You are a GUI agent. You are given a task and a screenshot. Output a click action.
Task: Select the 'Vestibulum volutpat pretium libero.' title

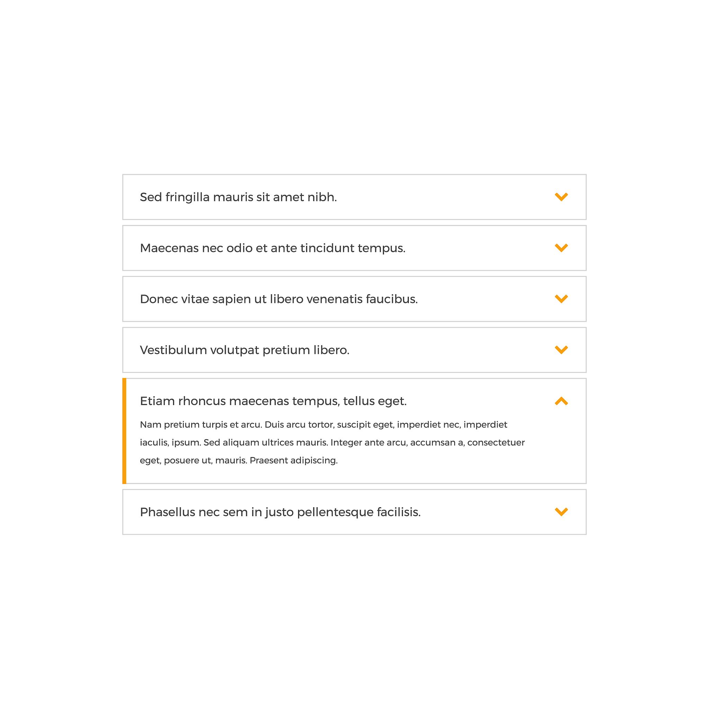click(x=244, y=350)
